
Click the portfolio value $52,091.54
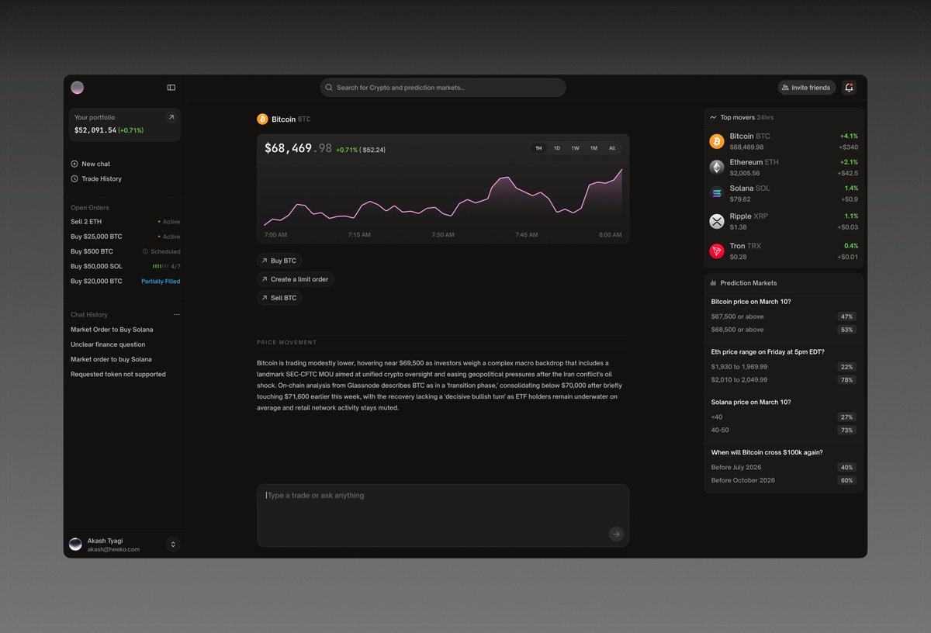tap(95, 130)
